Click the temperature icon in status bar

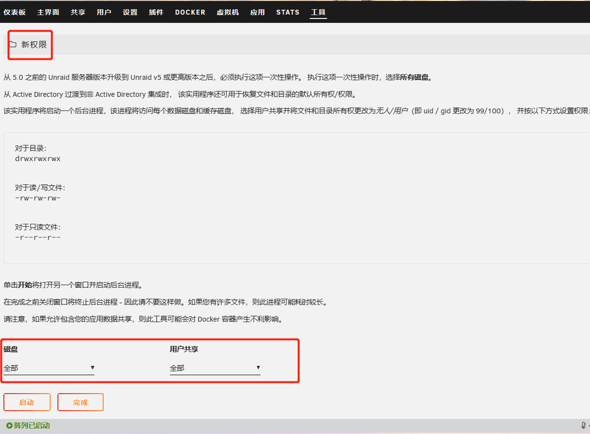point(584,426)
